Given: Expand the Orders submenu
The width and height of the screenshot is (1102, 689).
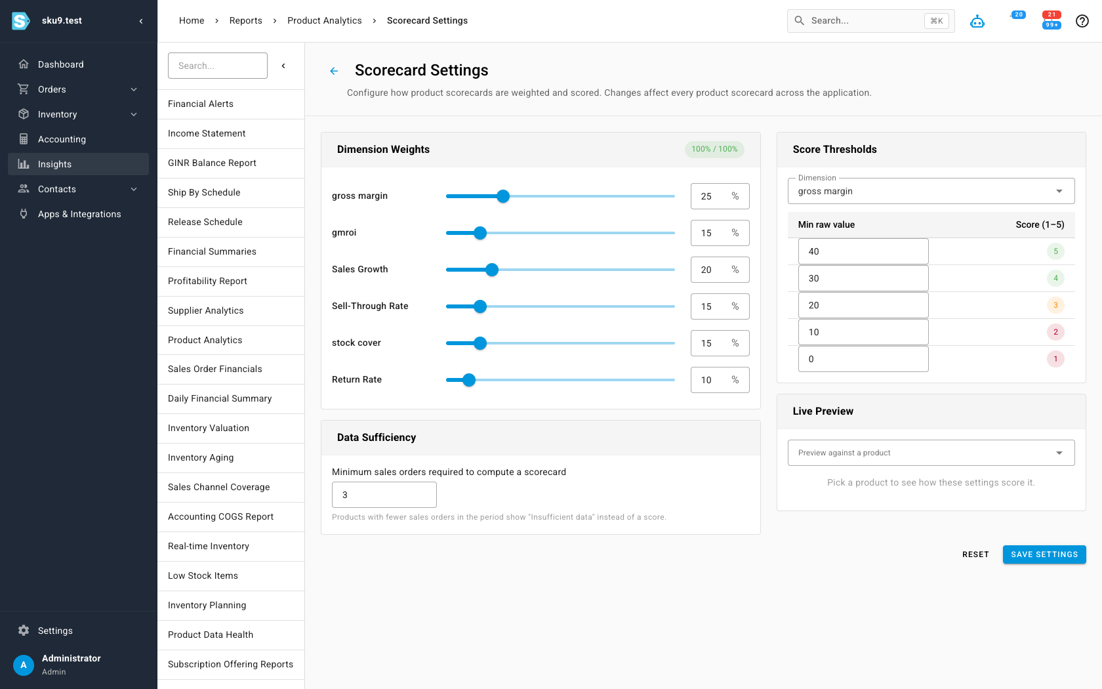Looking at the screenshot, I should coord(134,89).
